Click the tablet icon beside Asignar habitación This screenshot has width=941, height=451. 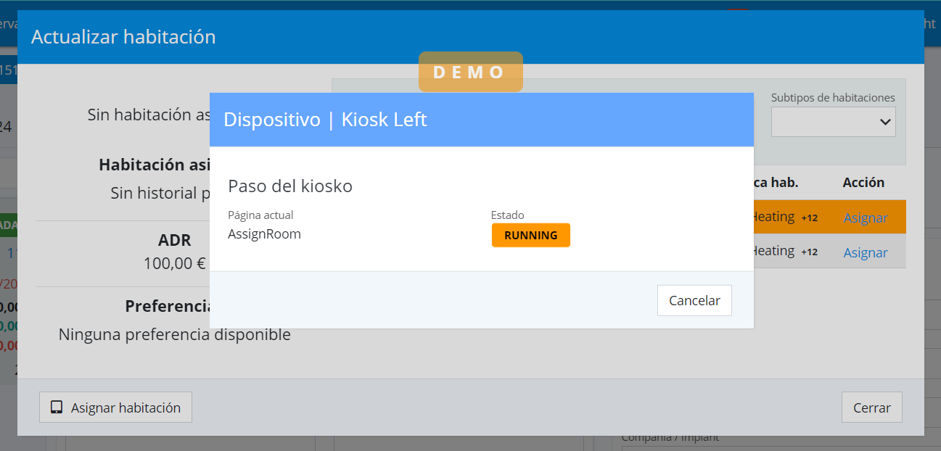tap(57, 407)
